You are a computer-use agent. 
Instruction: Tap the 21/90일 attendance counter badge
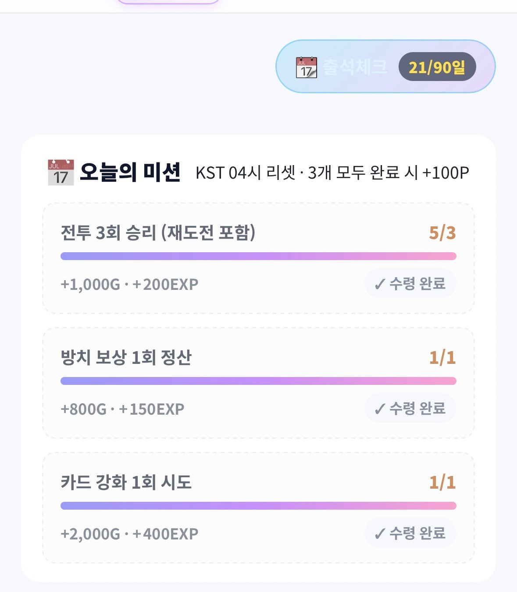click(437, 67)
